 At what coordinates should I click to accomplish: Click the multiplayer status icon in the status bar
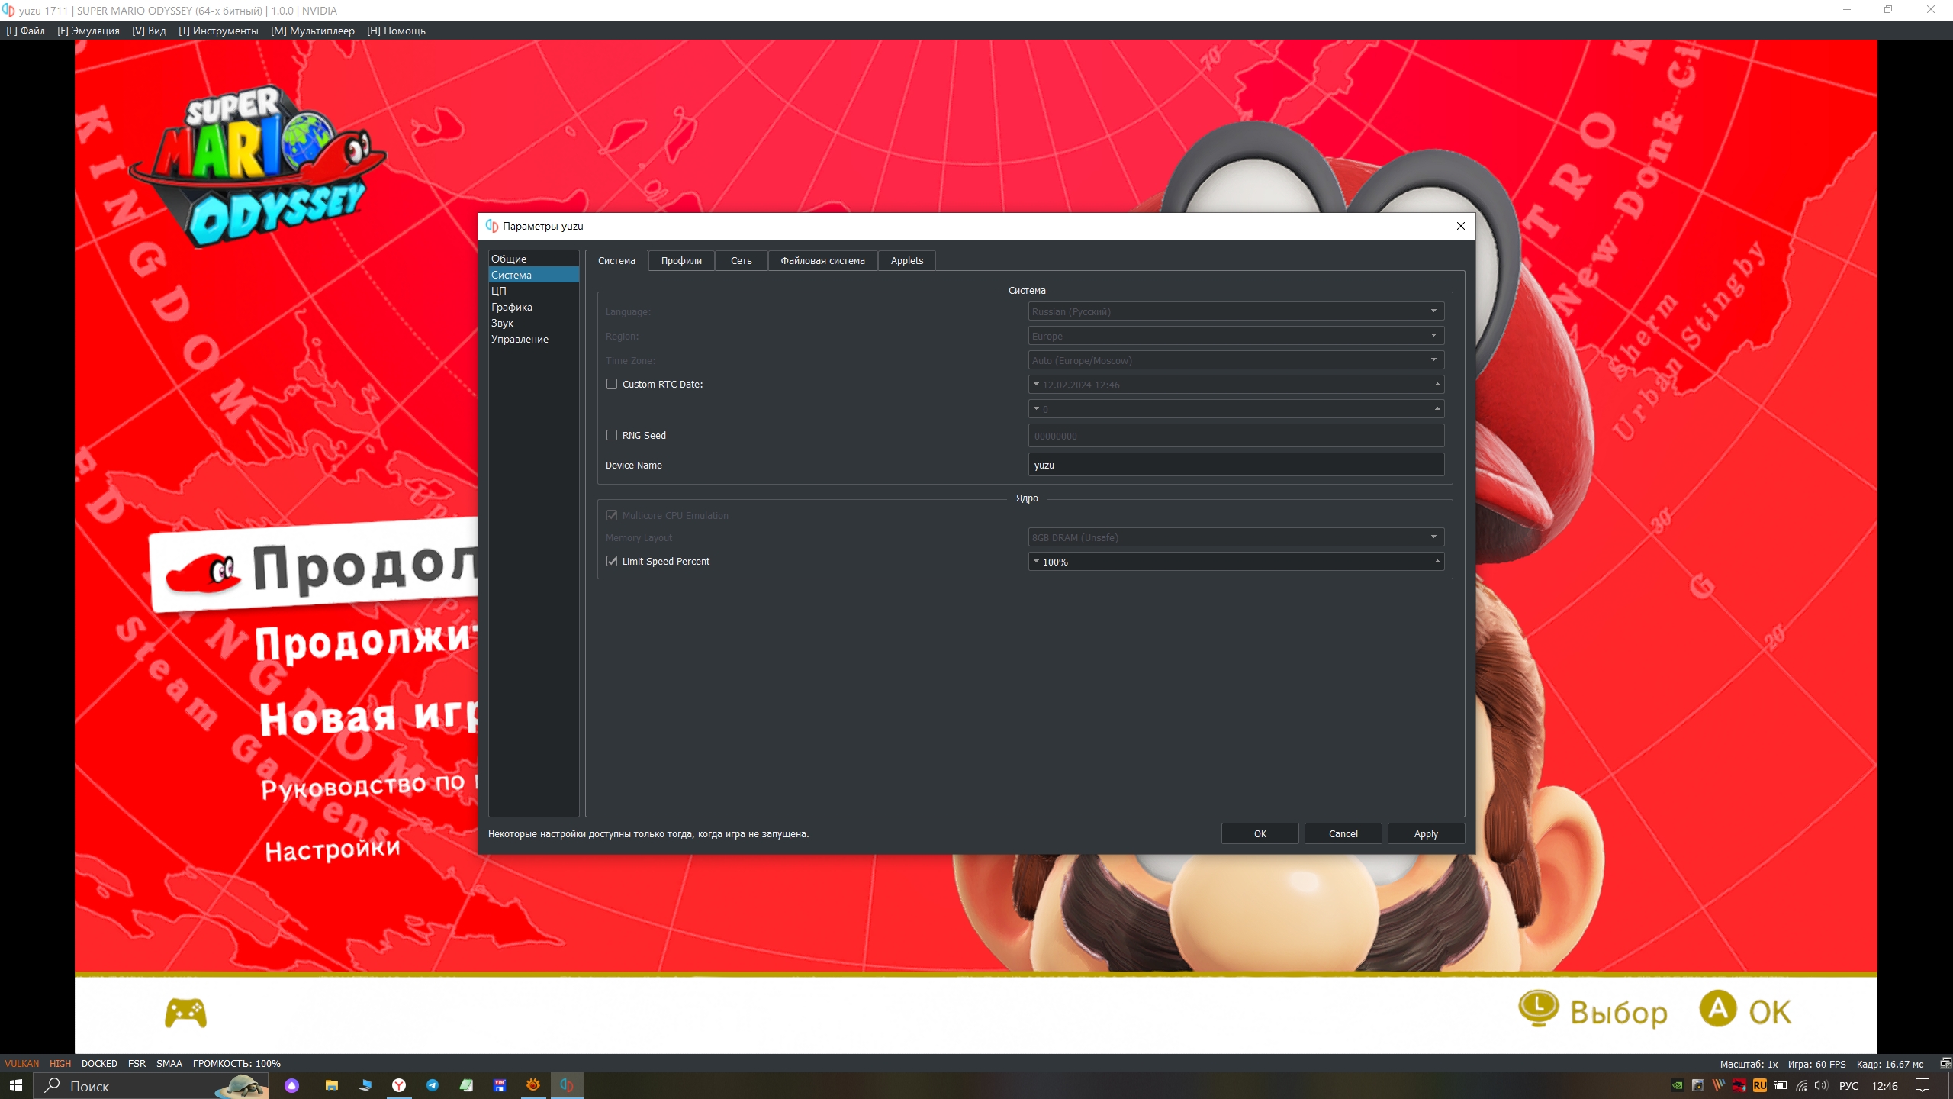point(1945,1063)
